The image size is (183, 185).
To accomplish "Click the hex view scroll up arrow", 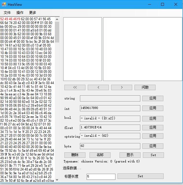I will tap(57, 19).
